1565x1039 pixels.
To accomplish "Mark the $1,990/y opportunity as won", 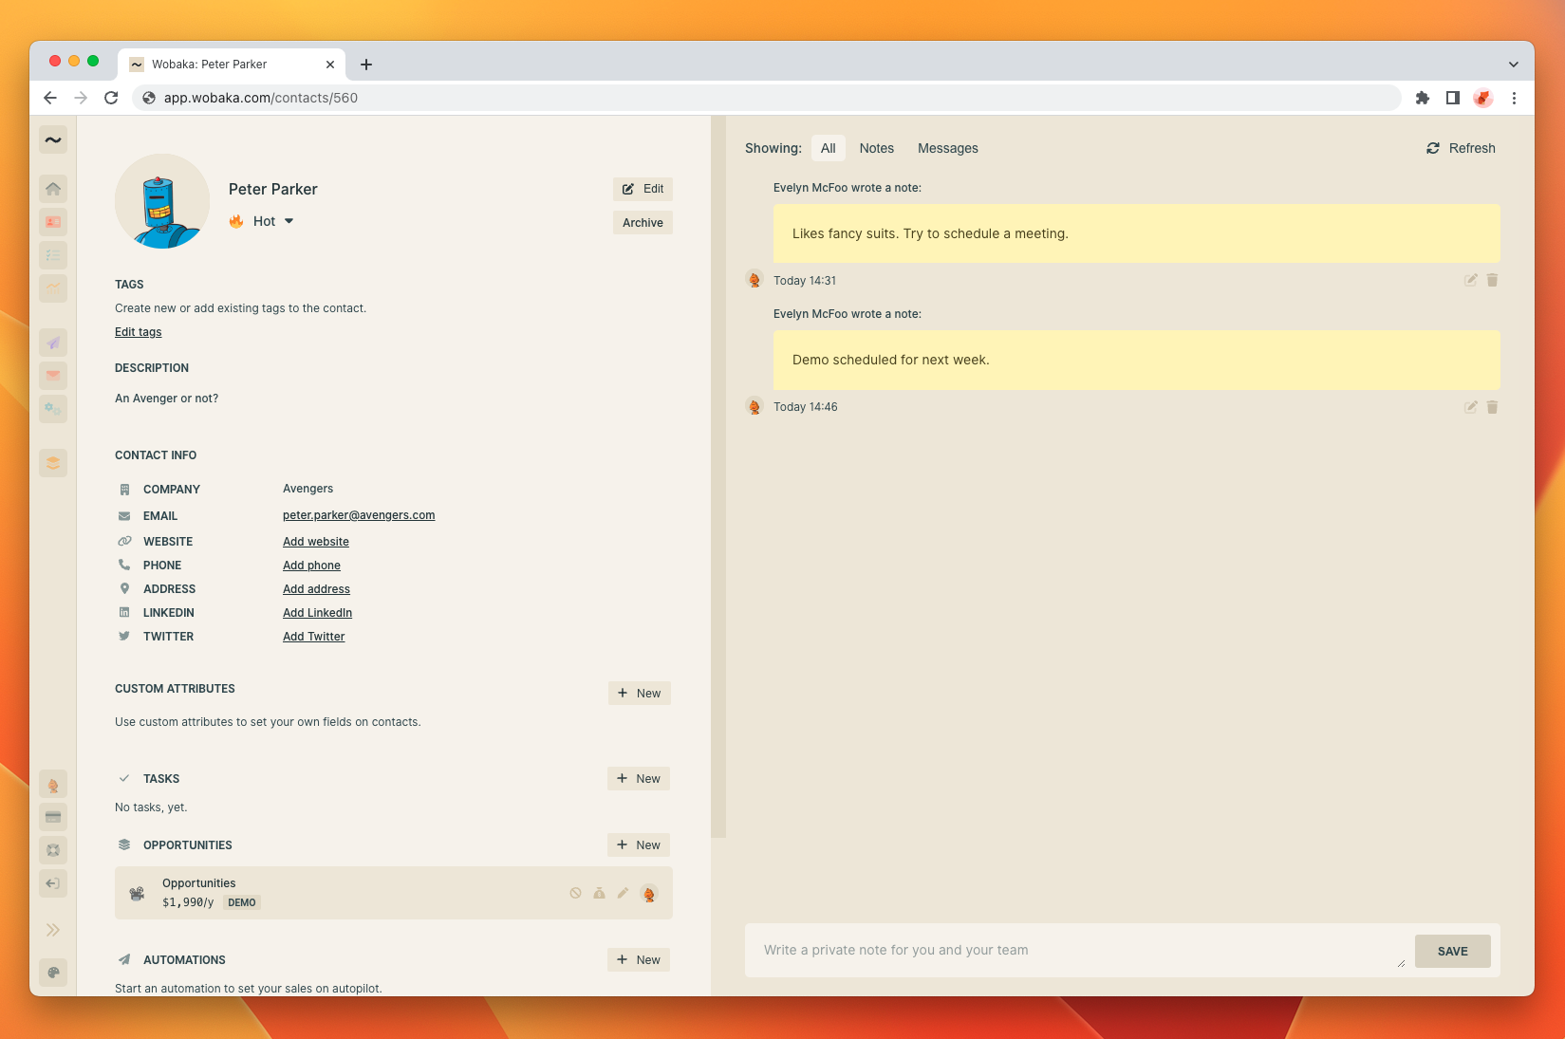I will point(599,893).
